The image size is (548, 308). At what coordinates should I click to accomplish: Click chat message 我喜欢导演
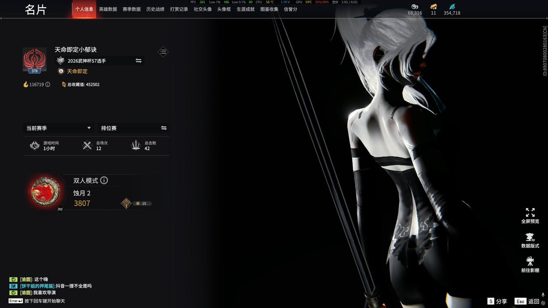(44, 292)
